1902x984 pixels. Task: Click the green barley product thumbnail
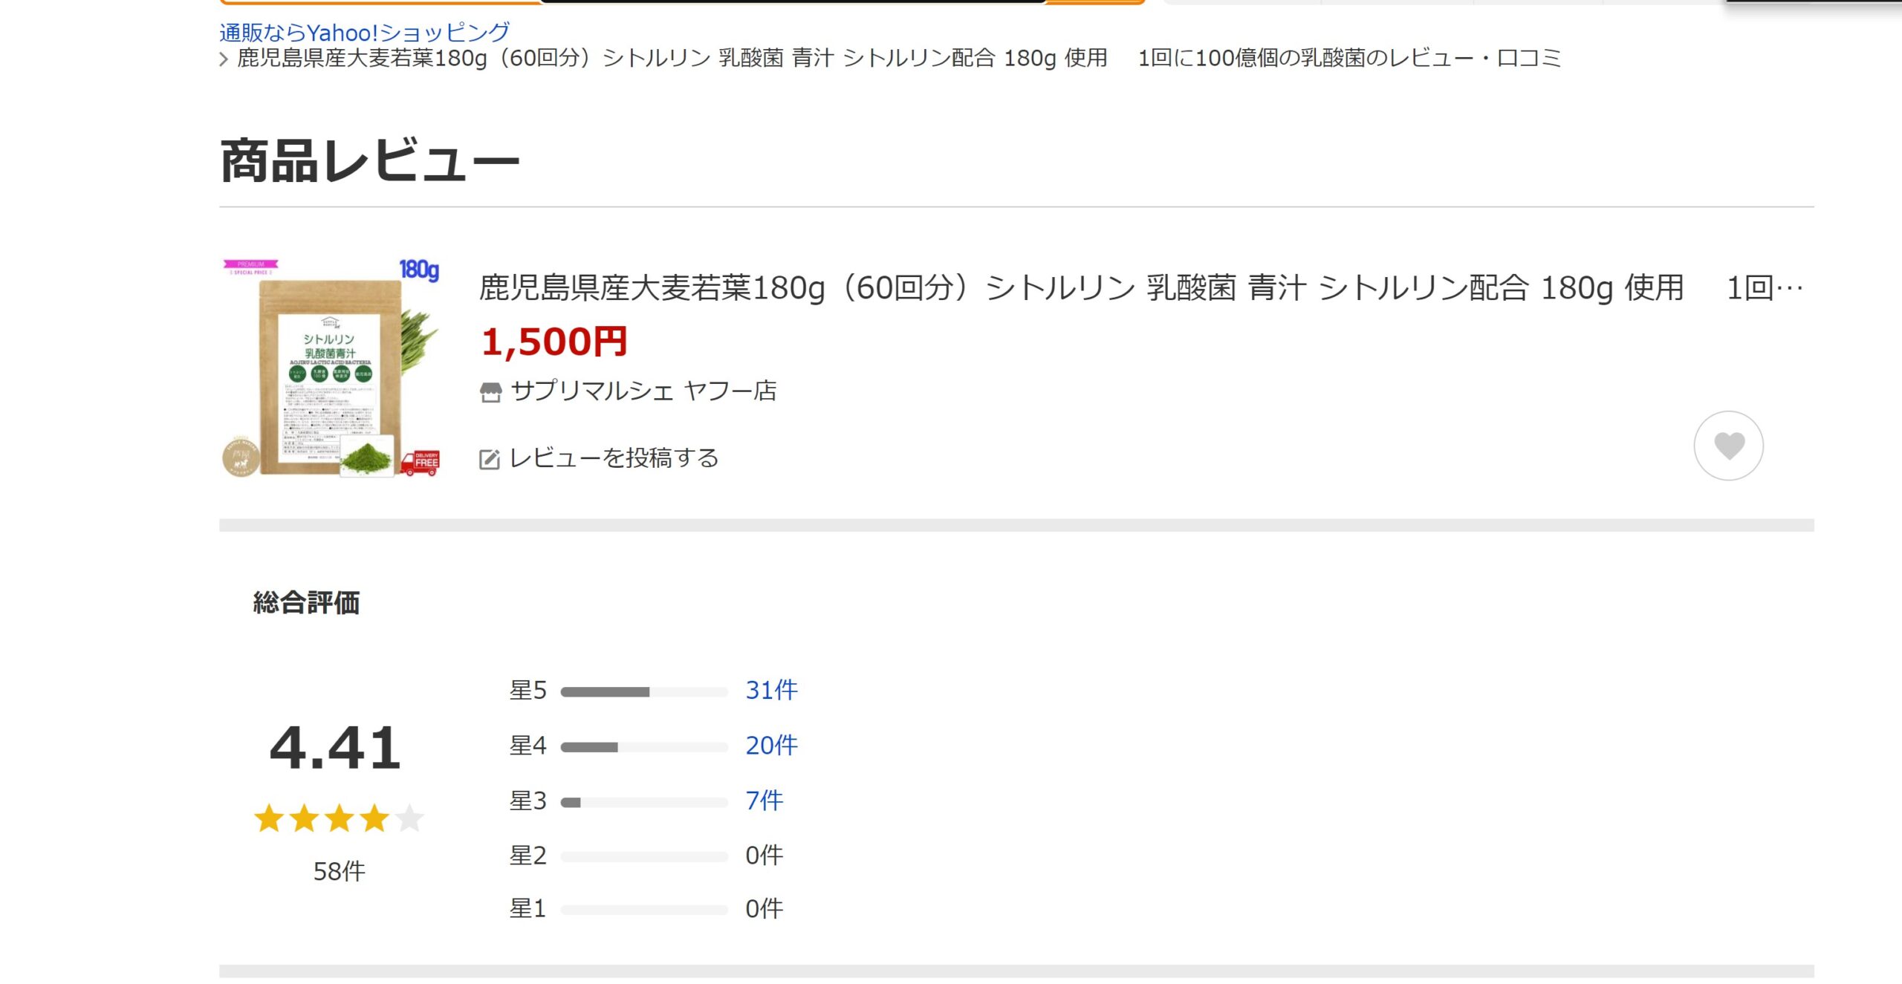(331, 368)
